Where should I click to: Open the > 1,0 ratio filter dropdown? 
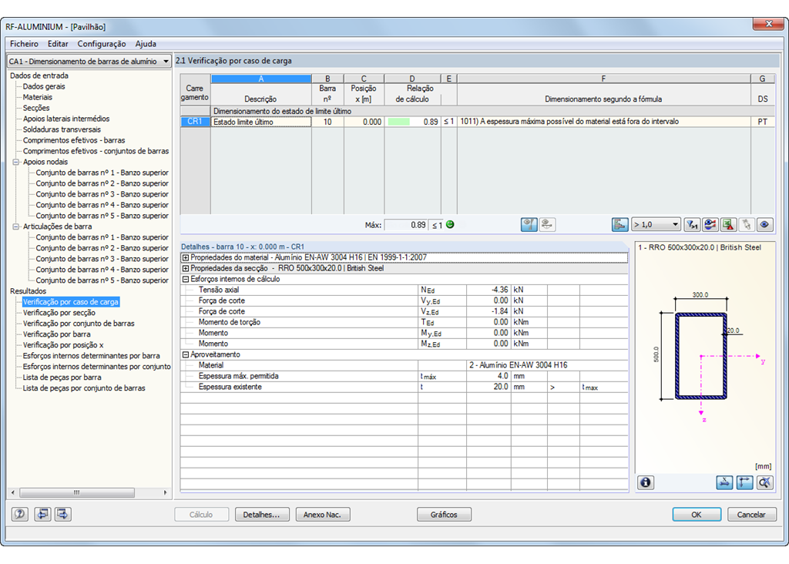coord(675,224)
